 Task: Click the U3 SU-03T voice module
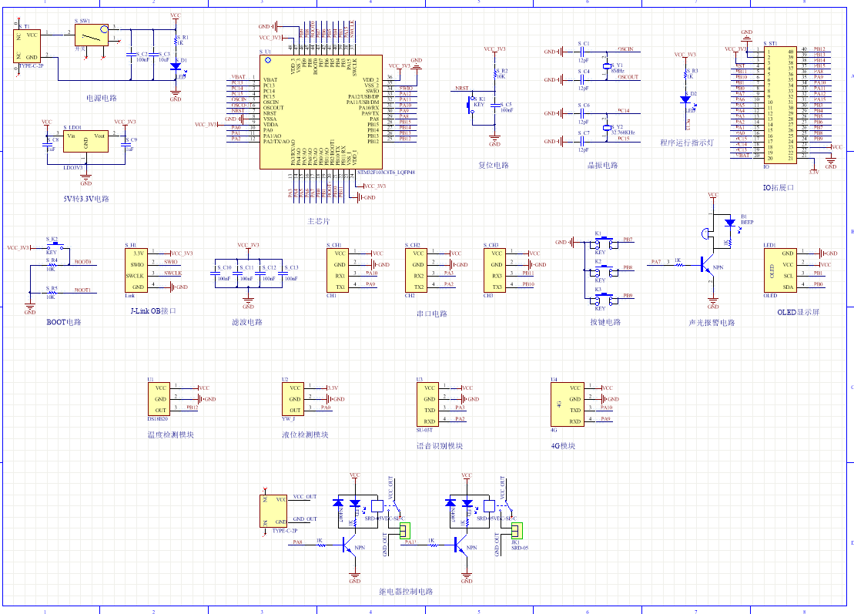427,404
